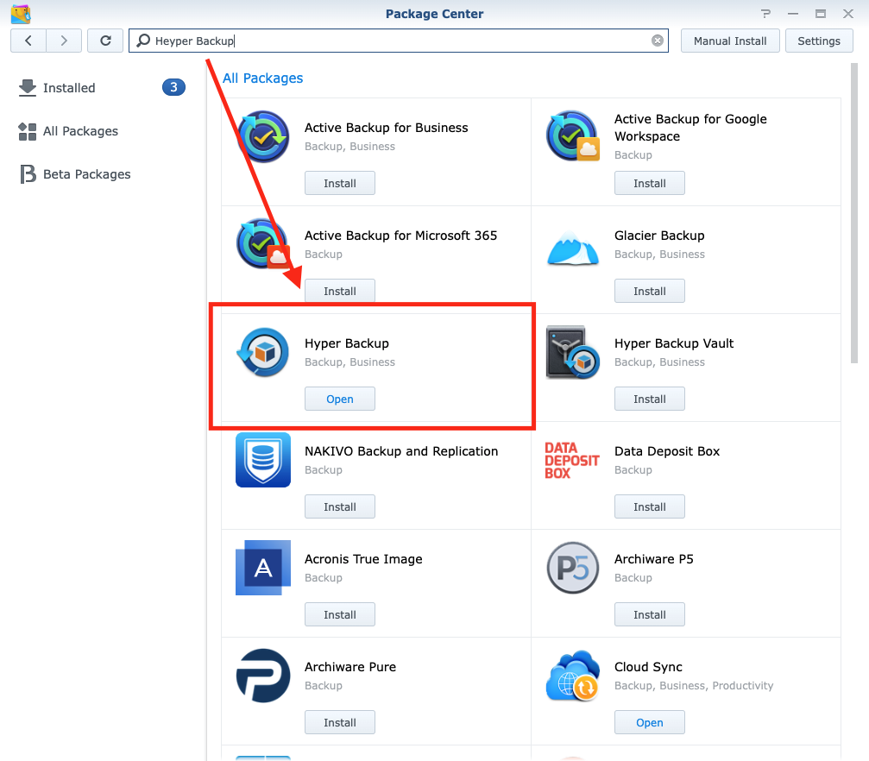This screenshot has height=761, width=869.
Task: Click the Archiware Pure title text
Action: click(350, 667)
